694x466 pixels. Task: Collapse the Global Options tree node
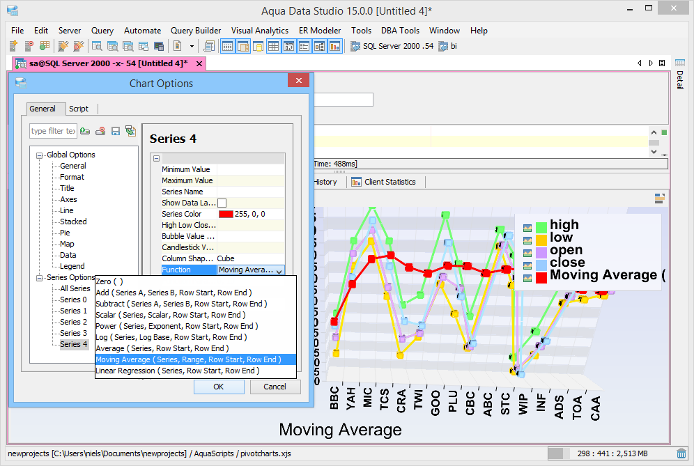coord(40,155)
